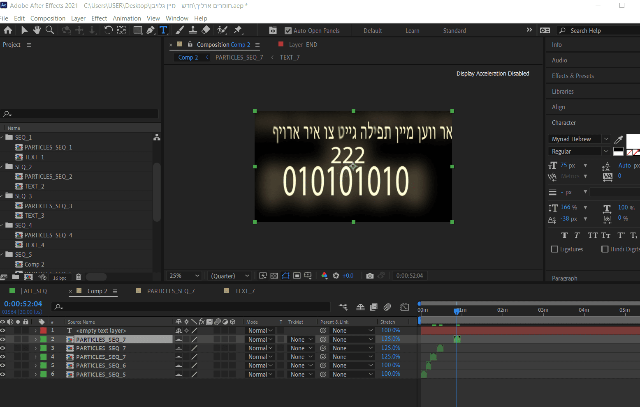This screenshot has width=640, height=407.
Task: Open the Project flowchart view icon
Action: 157,138
